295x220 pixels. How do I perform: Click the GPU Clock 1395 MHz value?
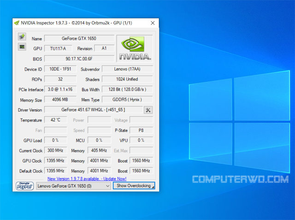click(56, 161)
